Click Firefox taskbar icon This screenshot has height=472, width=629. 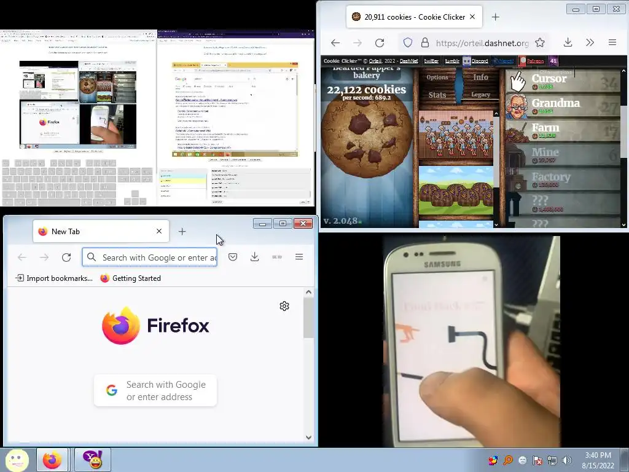(x=53, y=460)
